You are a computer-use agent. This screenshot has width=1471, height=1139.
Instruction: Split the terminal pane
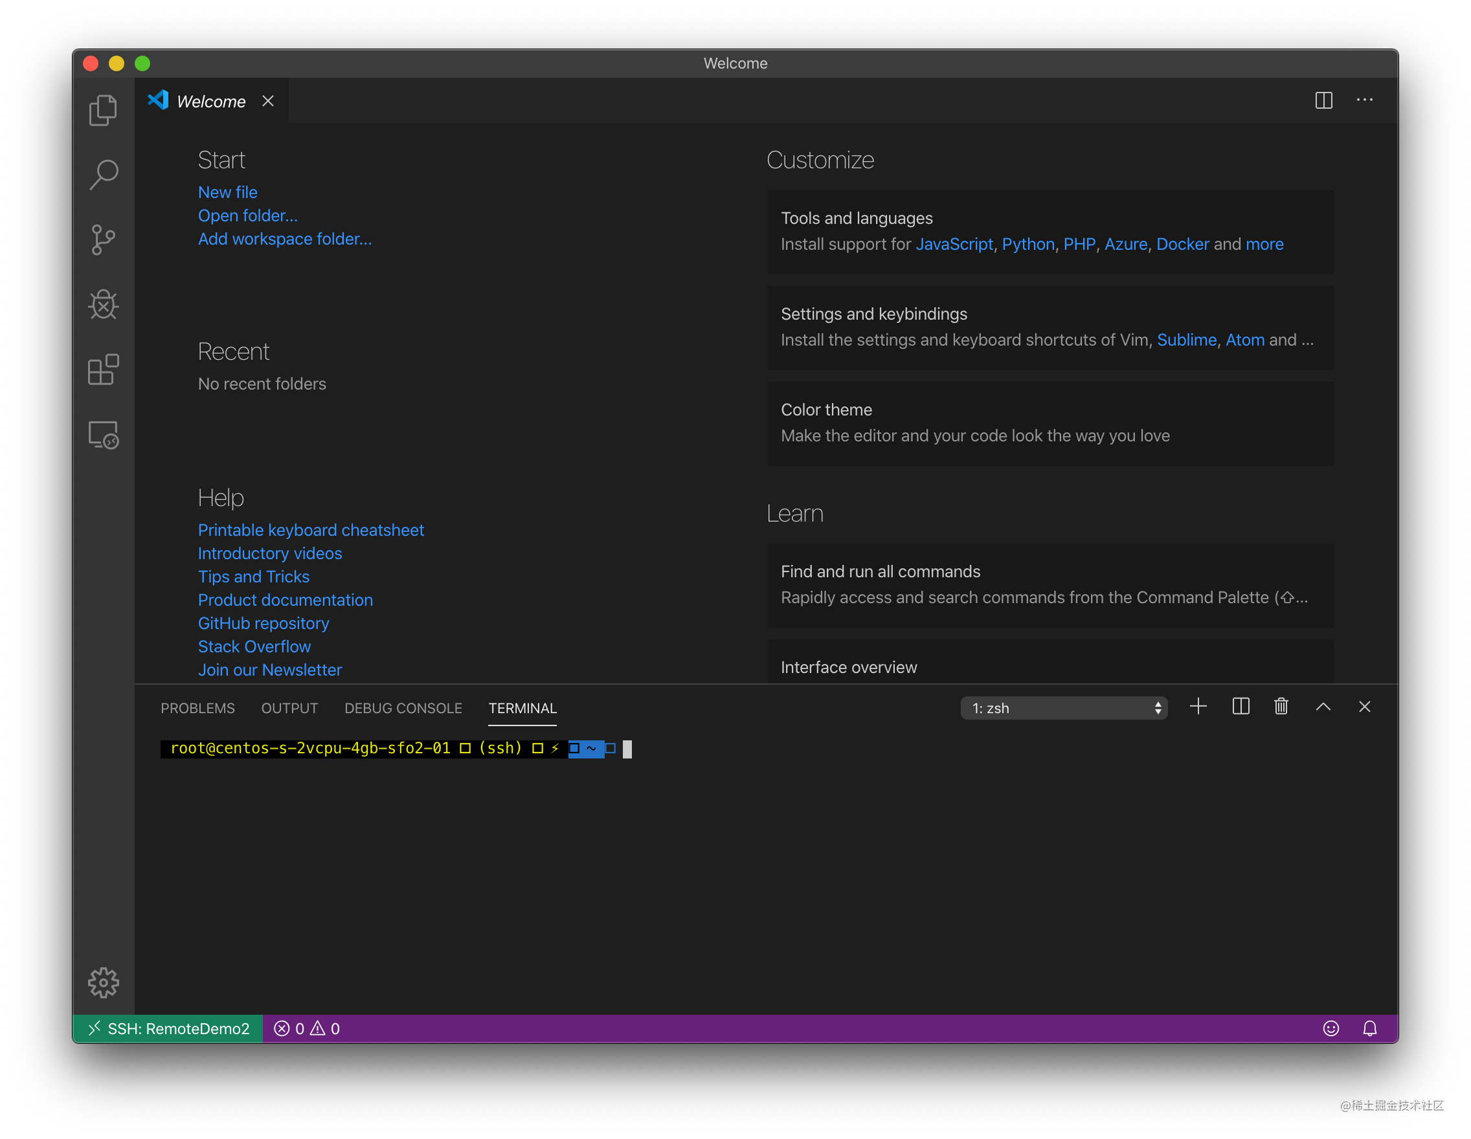tap(1241, 707)
